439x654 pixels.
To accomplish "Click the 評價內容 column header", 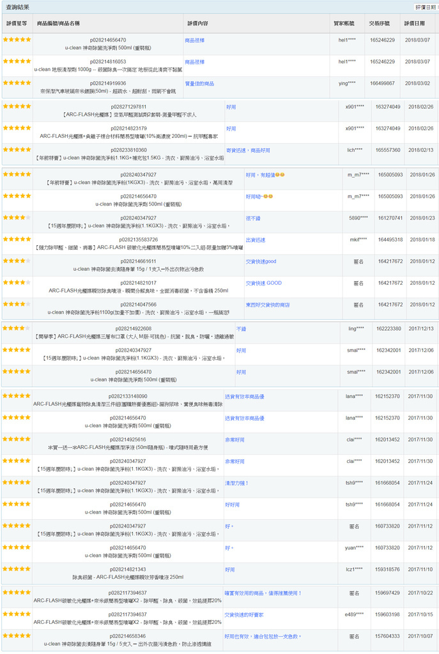I will pyautogui.click(x=198, y=24).
